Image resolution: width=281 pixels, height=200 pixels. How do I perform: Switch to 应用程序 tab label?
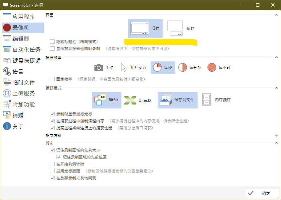(x=24, y=17)
